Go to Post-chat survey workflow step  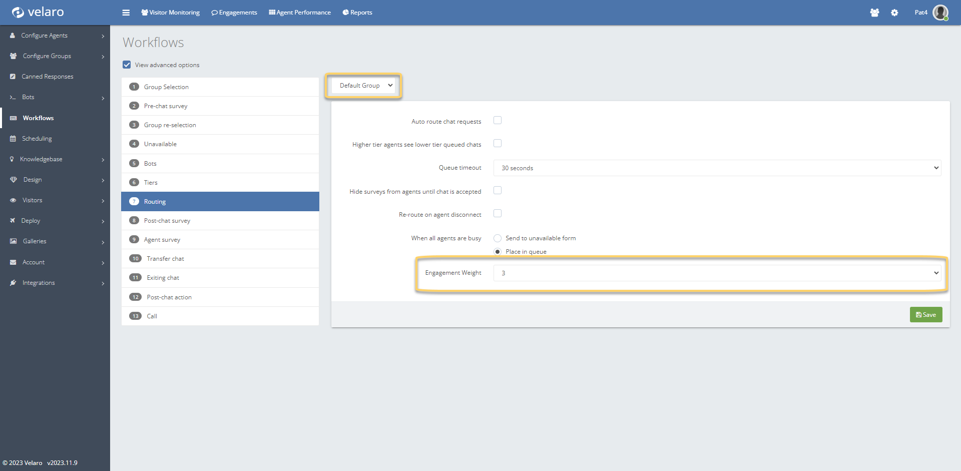click(x=167, y=221)
